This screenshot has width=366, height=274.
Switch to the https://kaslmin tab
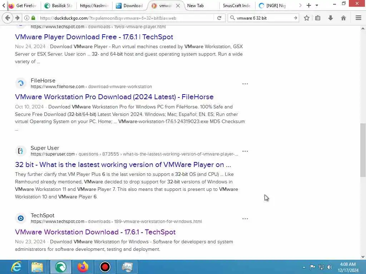click(94, 6)
